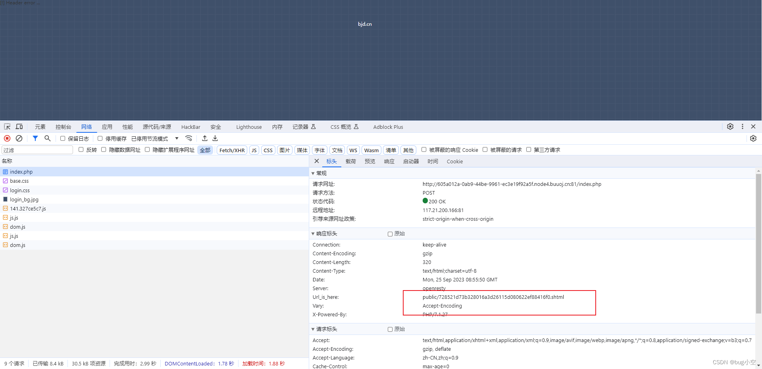Viewport: 762px width, 369px height.
Task: Open the Lighthouse tab
Action: coord(249,127)
